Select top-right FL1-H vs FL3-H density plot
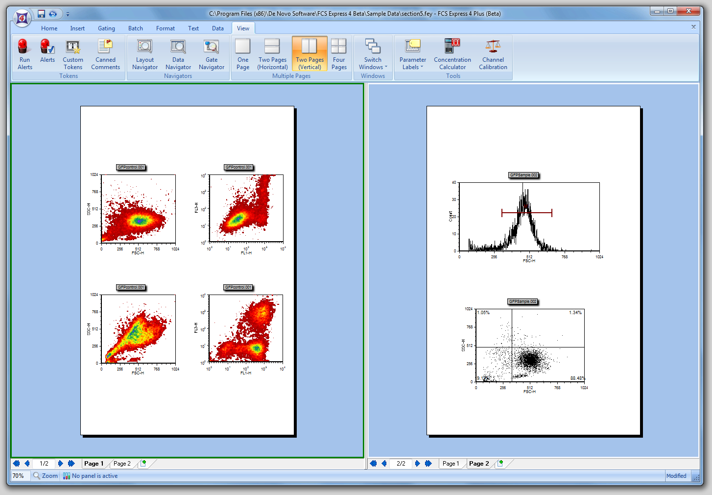The height and width of the screenshot is (495, 712). click(246, 208)
